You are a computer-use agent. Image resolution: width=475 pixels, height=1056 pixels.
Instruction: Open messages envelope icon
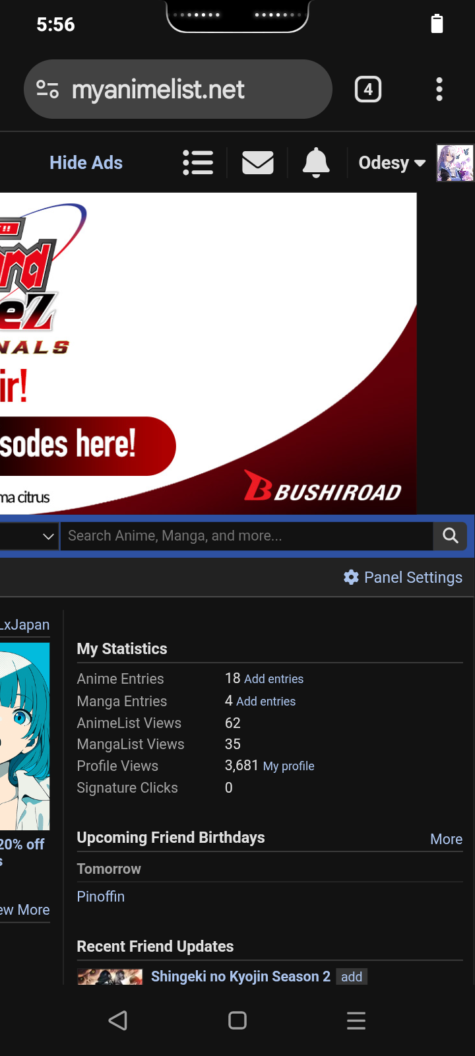257,162
